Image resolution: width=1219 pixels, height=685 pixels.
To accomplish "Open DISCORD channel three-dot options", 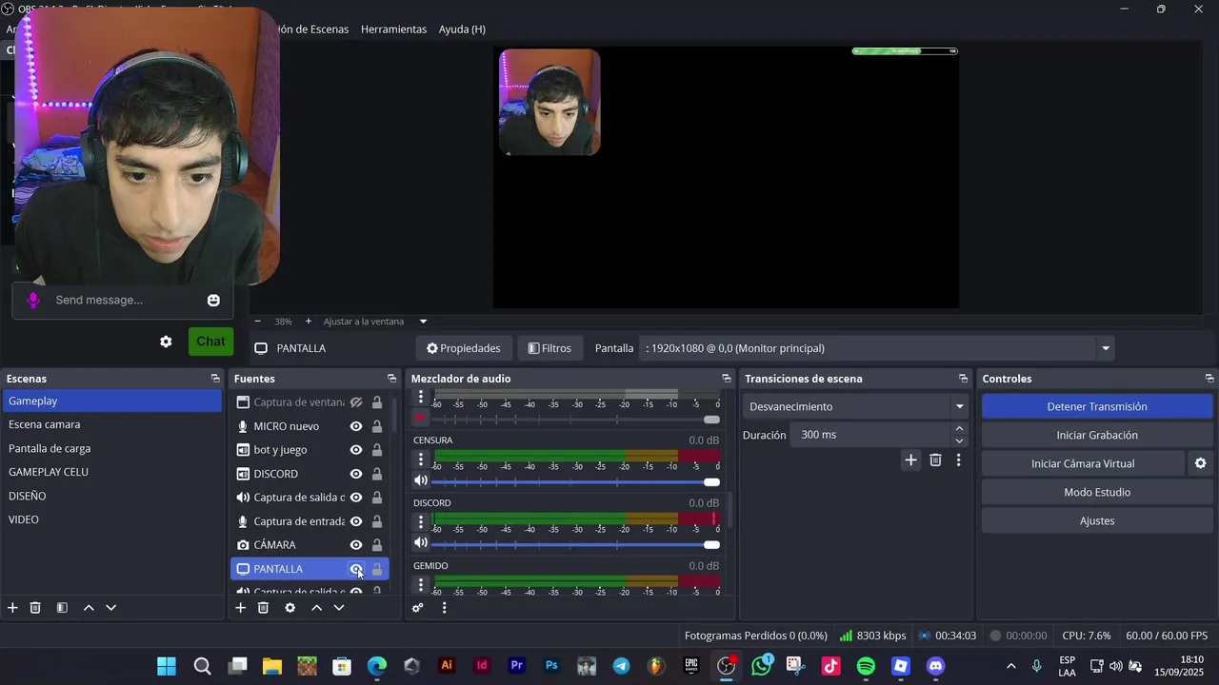I will click(421, 522).
